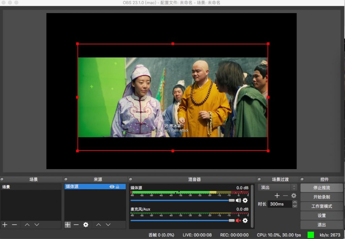Click the REC: 00:00:00 status text

tap(234, 235)
